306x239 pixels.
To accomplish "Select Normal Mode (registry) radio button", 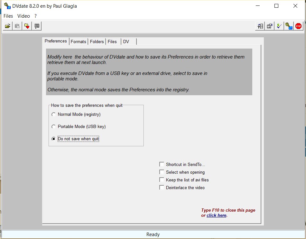I will [x=53, y=115].
